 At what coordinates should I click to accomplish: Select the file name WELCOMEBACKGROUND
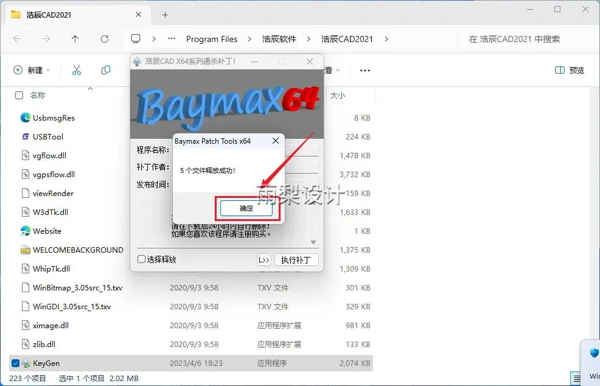point(78,250)
